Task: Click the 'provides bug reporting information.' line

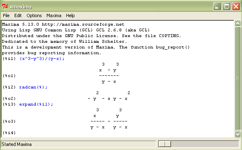Action: (x=52, y=53)
